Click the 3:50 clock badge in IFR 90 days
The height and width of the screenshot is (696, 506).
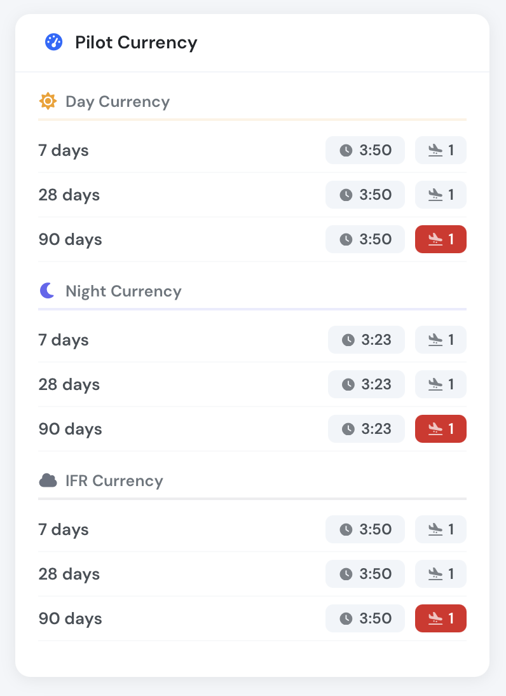click(x=365, y=618)
